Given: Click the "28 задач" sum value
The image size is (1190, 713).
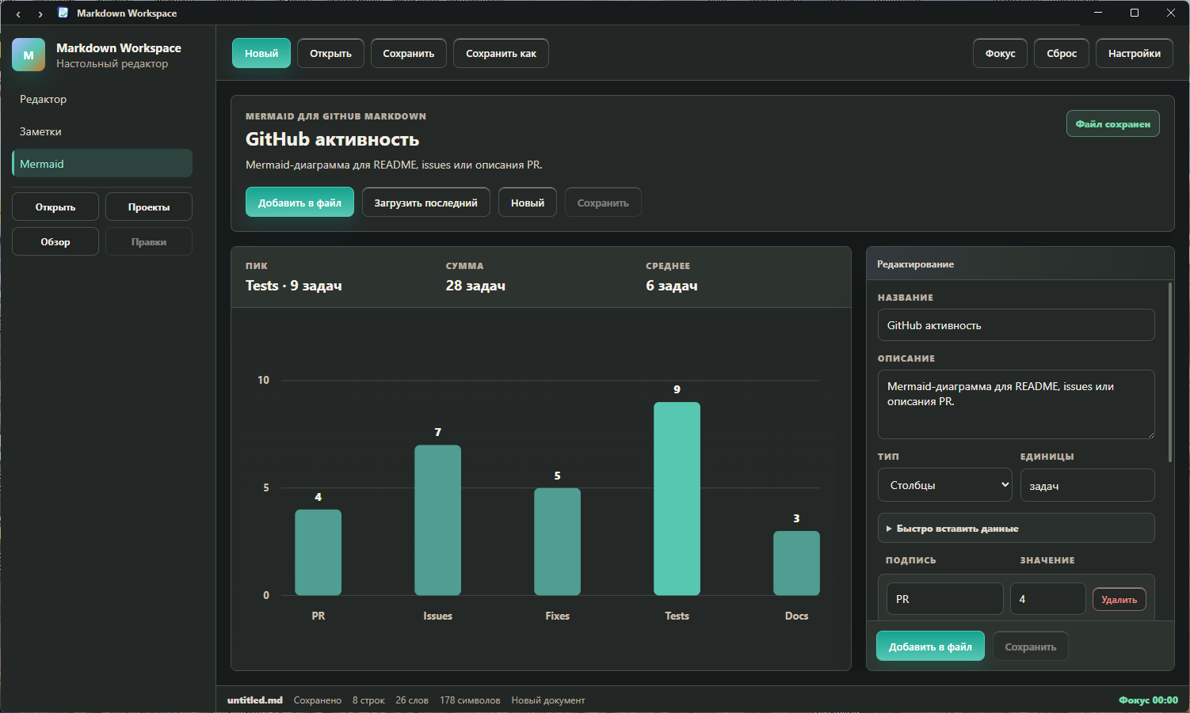Looking at the screenshot, I should pos(475,286).
